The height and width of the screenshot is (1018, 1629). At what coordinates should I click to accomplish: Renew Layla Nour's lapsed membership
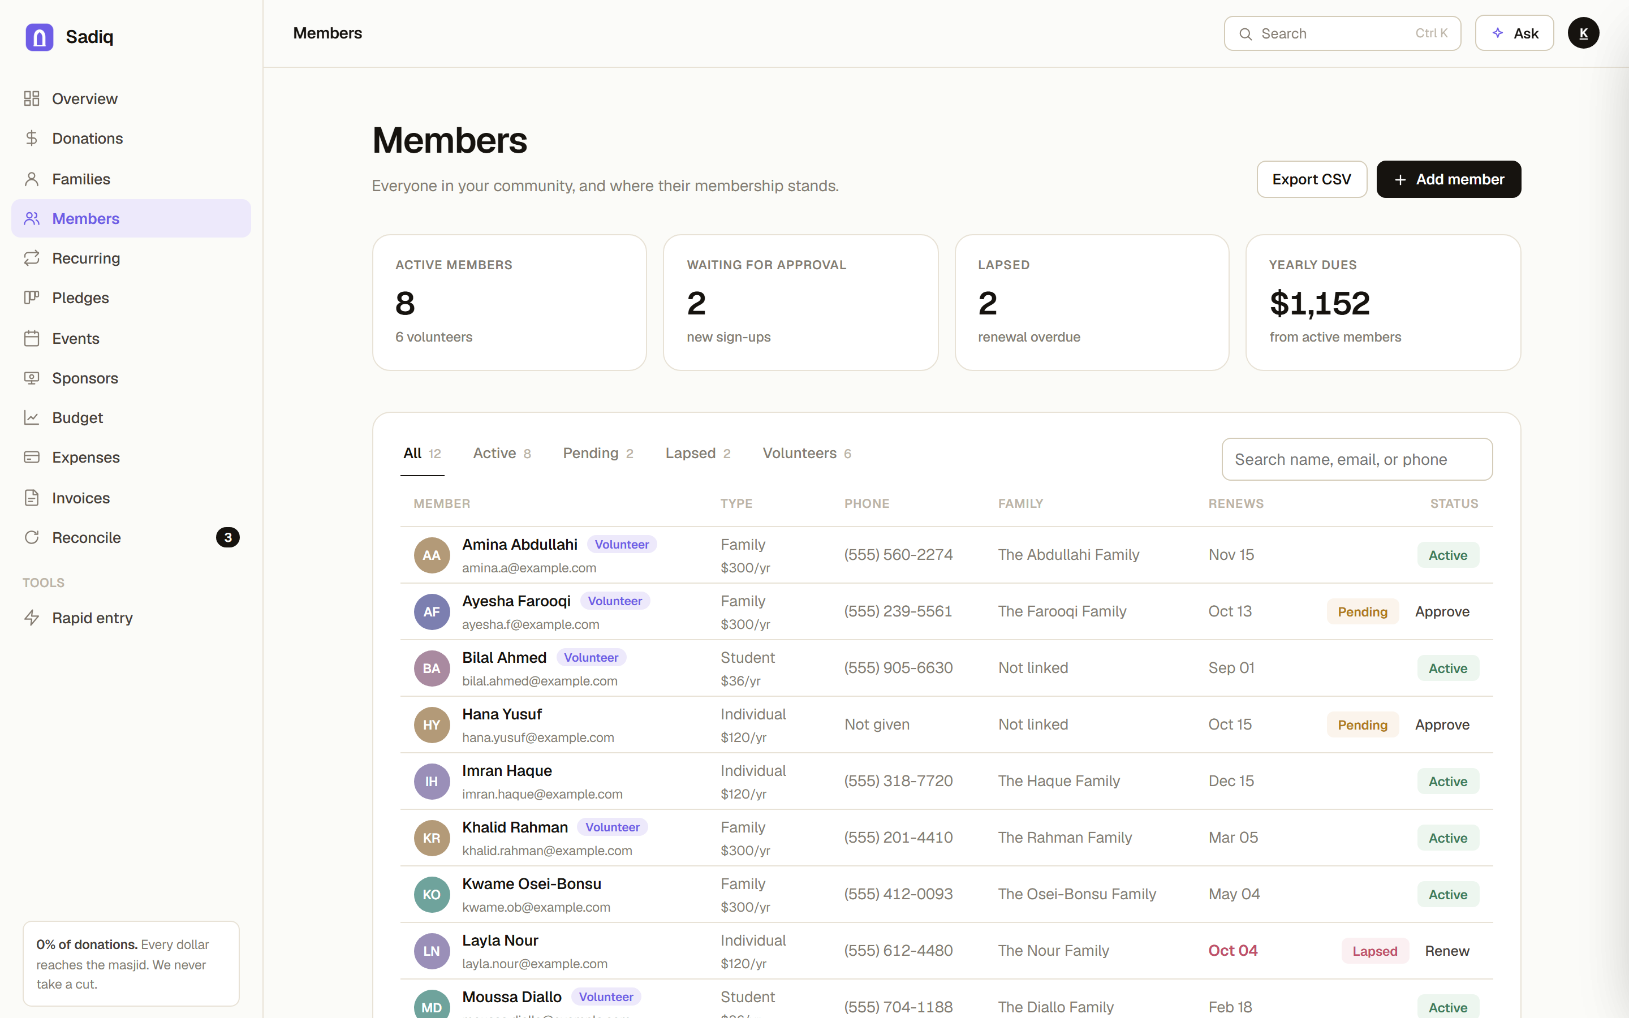tap(1446, 951)
